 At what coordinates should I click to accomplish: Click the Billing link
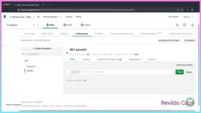[x=79, y=17]
